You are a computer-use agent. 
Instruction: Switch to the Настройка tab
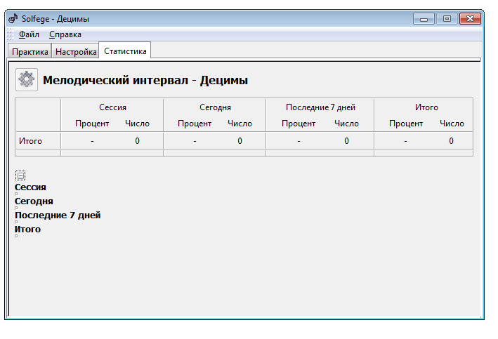coord(76,51)
